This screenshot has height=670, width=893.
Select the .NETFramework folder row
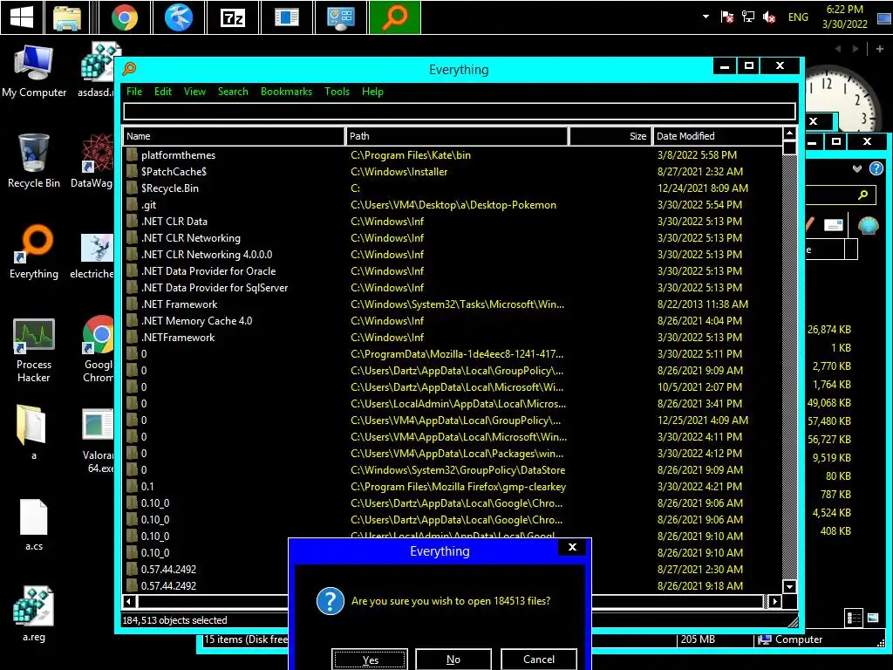click(453, 338)
